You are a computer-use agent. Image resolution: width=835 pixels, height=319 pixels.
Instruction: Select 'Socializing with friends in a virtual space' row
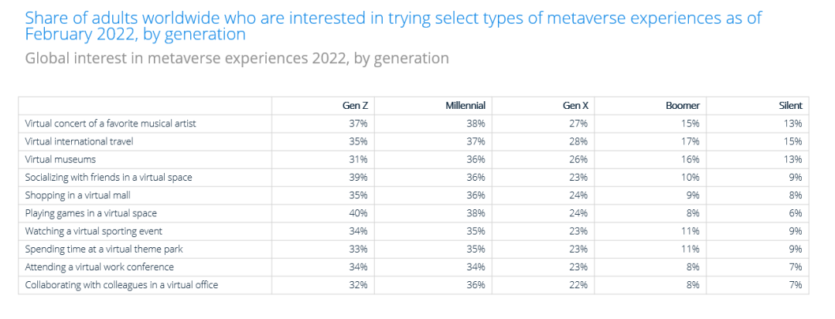coord(108,177)
